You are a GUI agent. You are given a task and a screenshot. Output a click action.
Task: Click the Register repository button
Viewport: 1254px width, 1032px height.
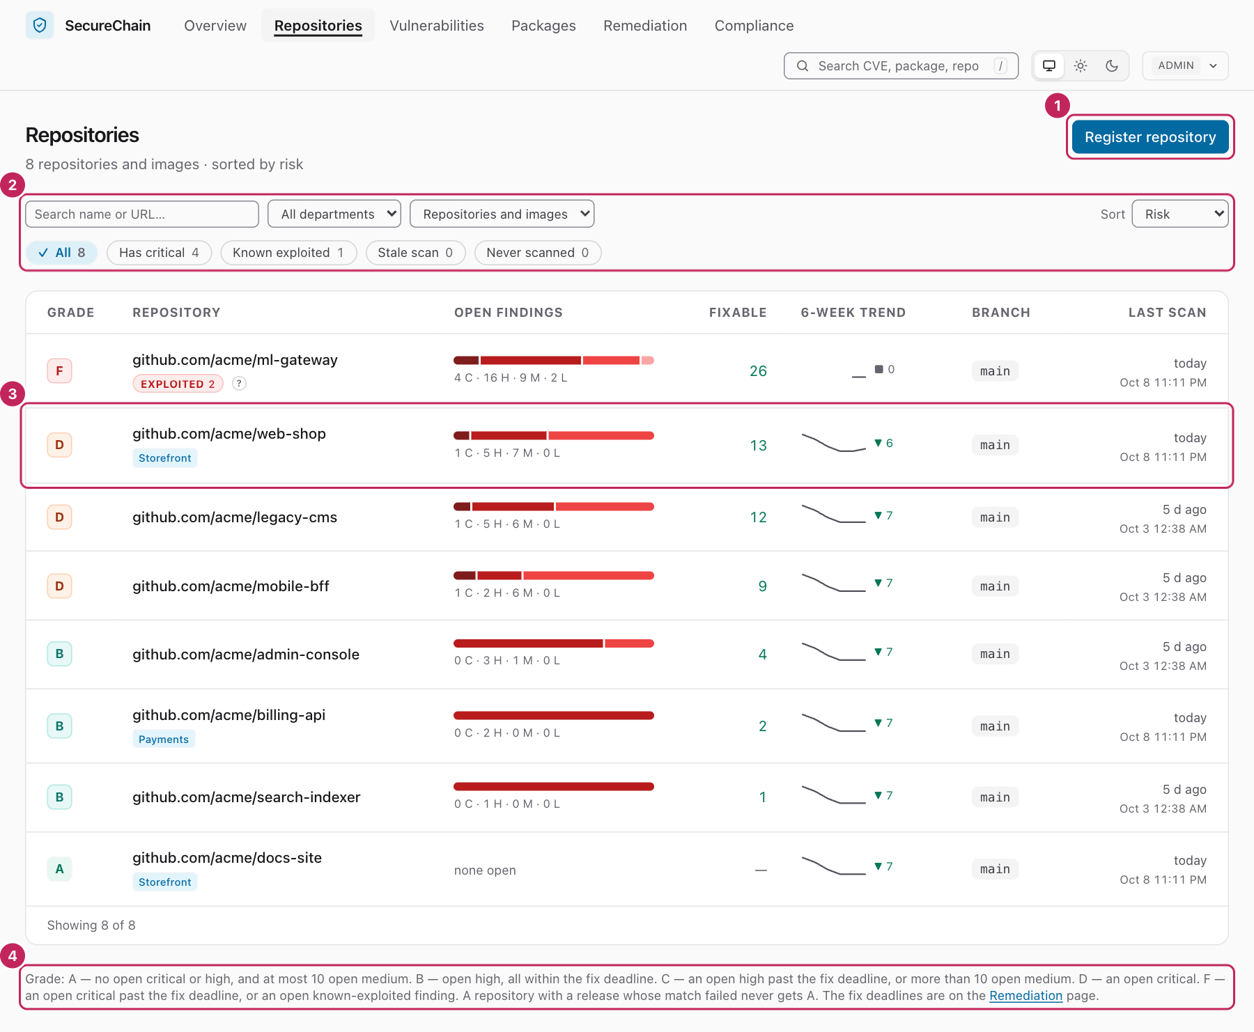[x=1150, y=137]
